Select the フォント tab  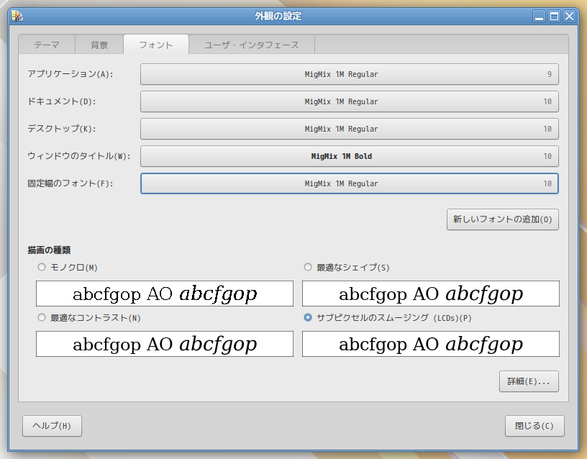click(x=156, y=45)
